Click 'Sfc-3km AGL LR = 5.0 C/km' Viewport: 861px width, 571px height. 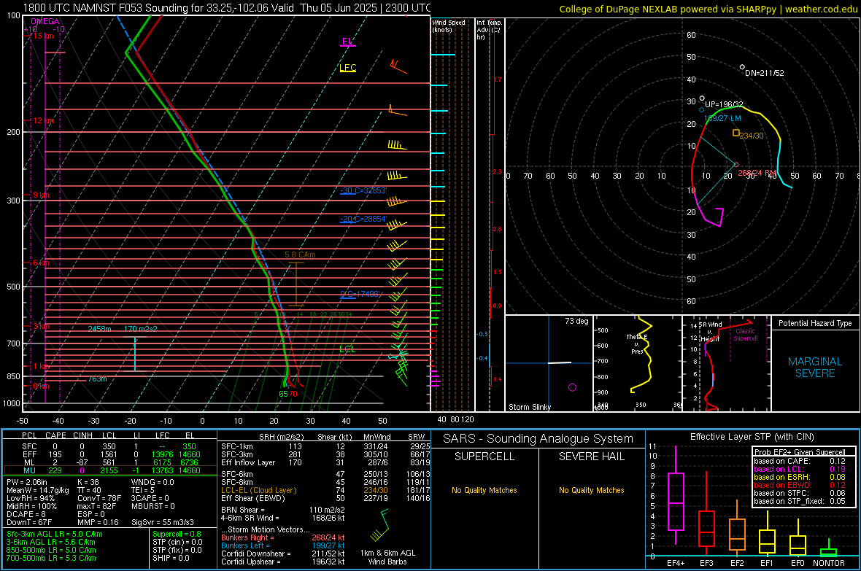[x=55, y=535]
